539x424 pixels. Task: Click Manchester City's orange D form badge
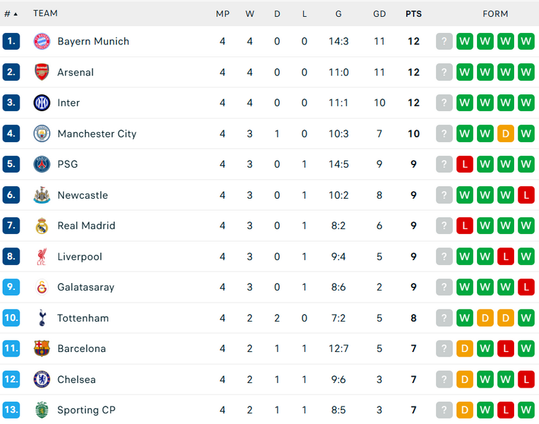click(x=505, y=133)
